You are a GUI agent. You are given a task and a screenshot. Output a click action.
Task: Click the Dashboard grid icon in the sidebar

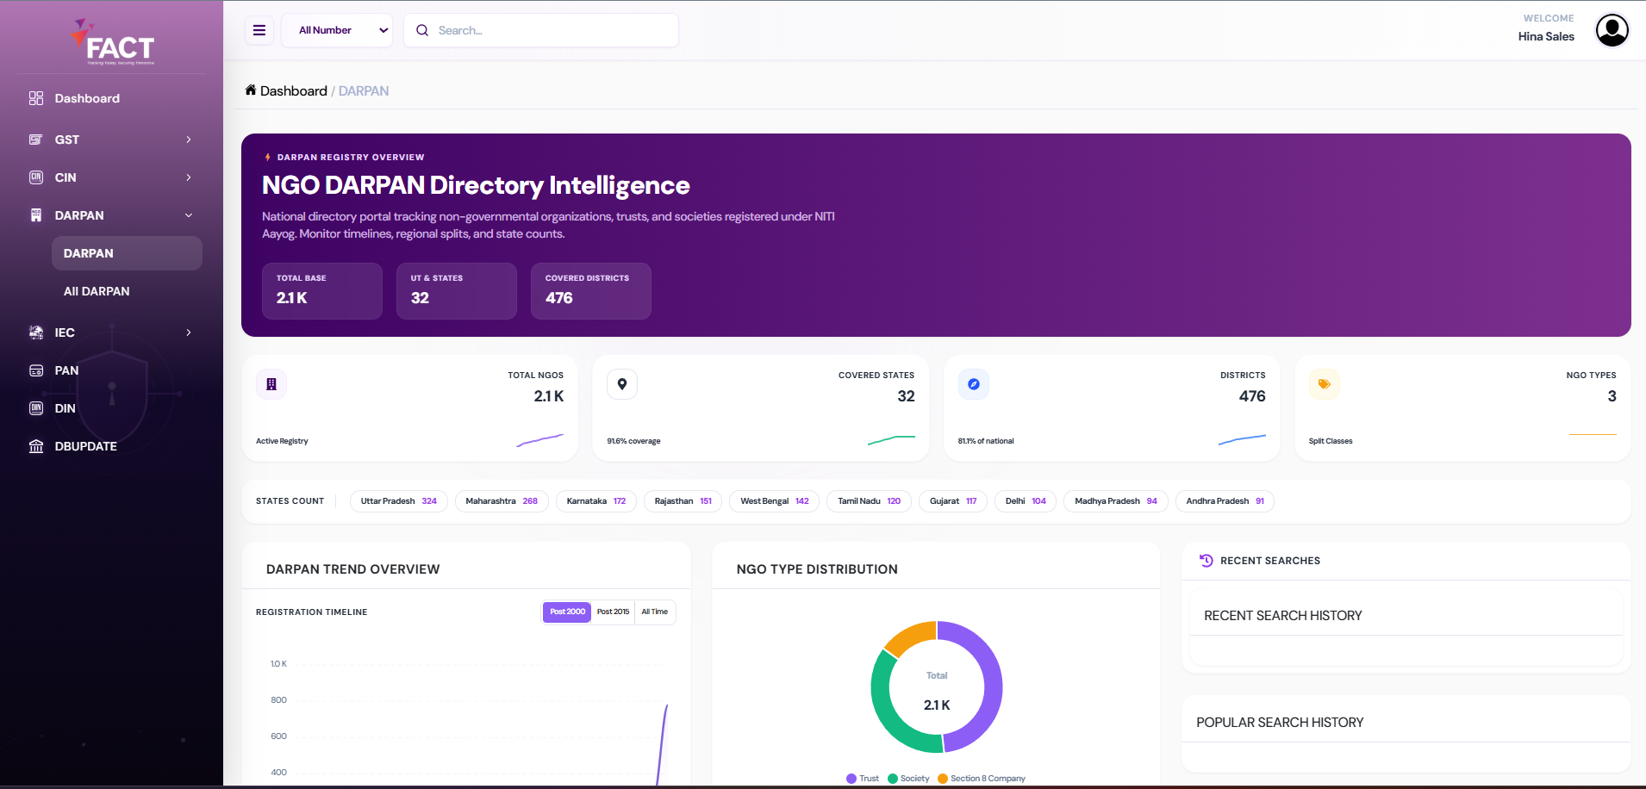(36, 98)
